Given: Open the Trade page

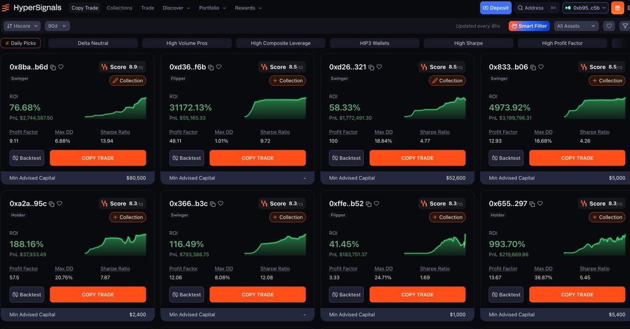Looking at the screenshot, I should pos(148,8).
